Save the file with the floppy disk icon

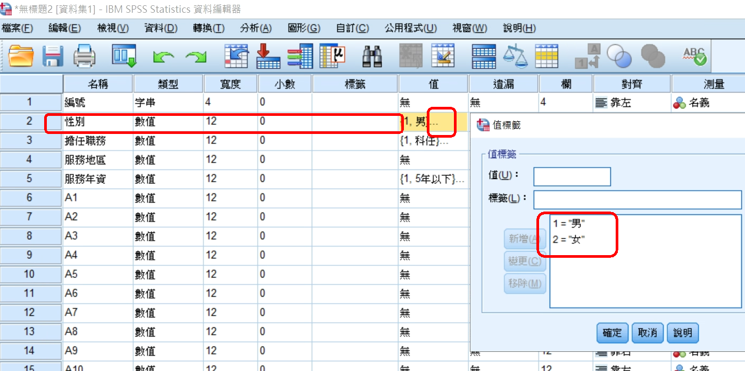53,56
